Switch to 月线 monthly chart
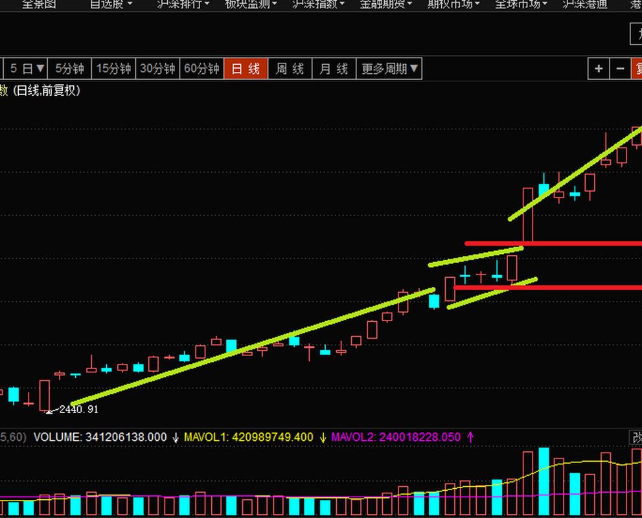The height and width of the screenshot is (518, 642). (334, 69)
